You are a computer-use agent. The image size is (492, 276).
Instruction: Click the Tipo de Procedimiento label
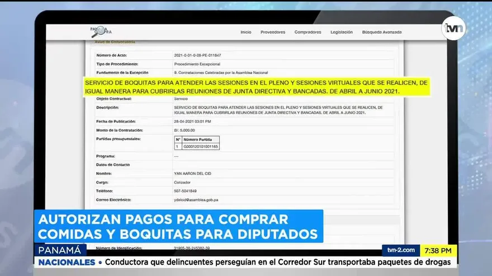click(x=117, y=64)
